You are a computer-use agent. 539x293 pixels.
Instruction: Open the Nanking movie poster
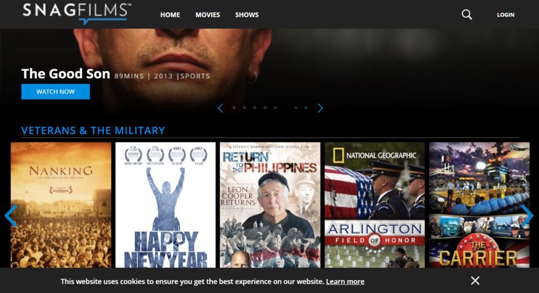click(x=61, y=205)
